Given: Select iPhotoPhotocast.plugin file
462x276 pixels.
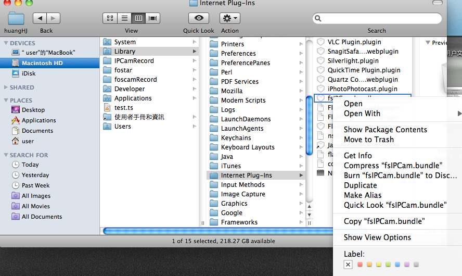Looking at the screenshot, I should [x=363, y=89].
